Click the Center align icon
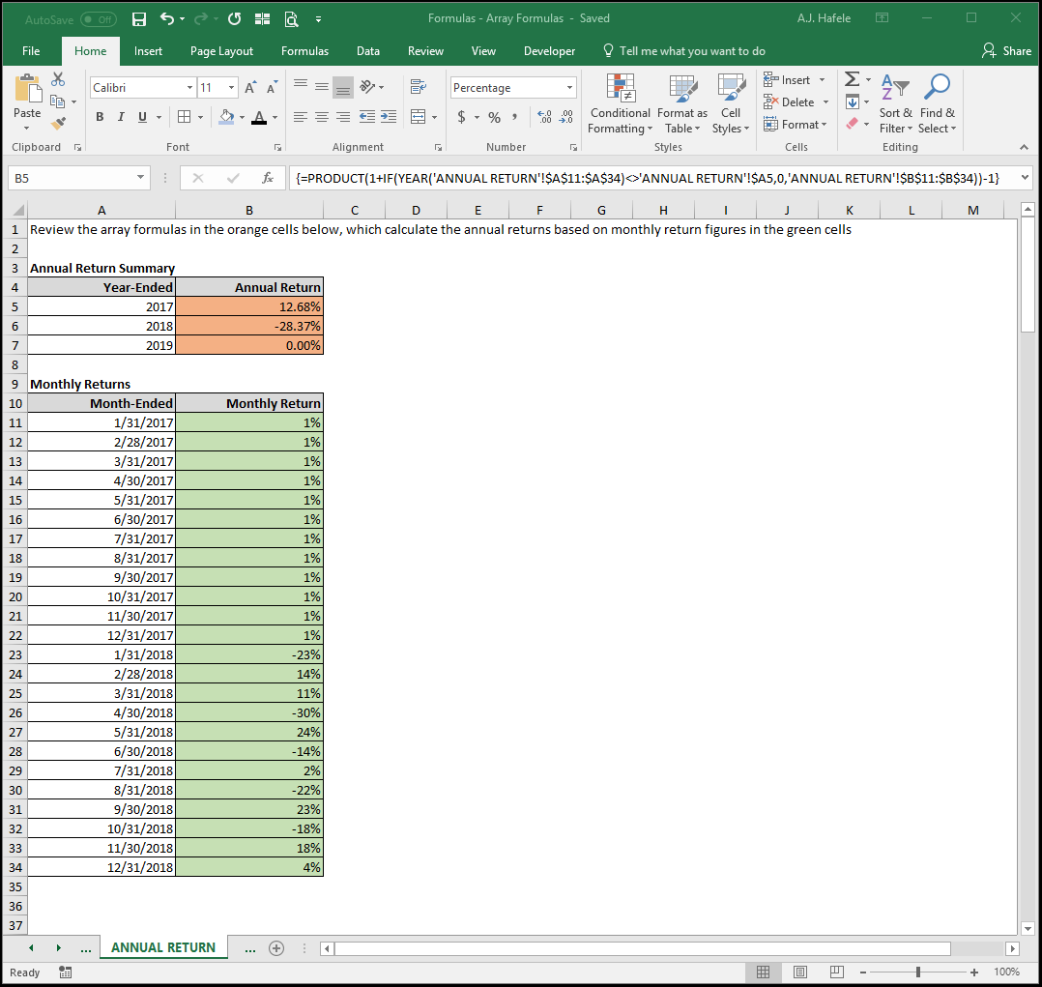The width and height of the screenshot is (1042, 987). 322,117
